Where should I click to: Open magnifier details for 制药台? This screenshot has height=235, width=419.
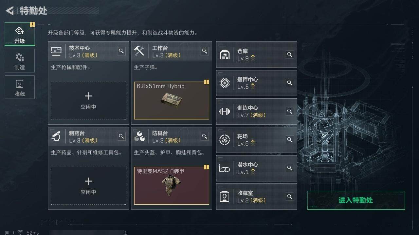coord(121,136)
